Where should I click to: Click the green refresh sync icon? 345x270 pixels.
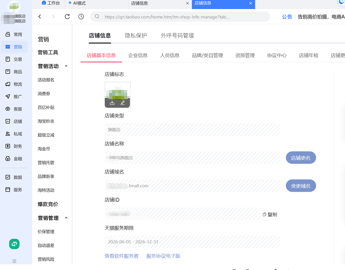(14, 244)
